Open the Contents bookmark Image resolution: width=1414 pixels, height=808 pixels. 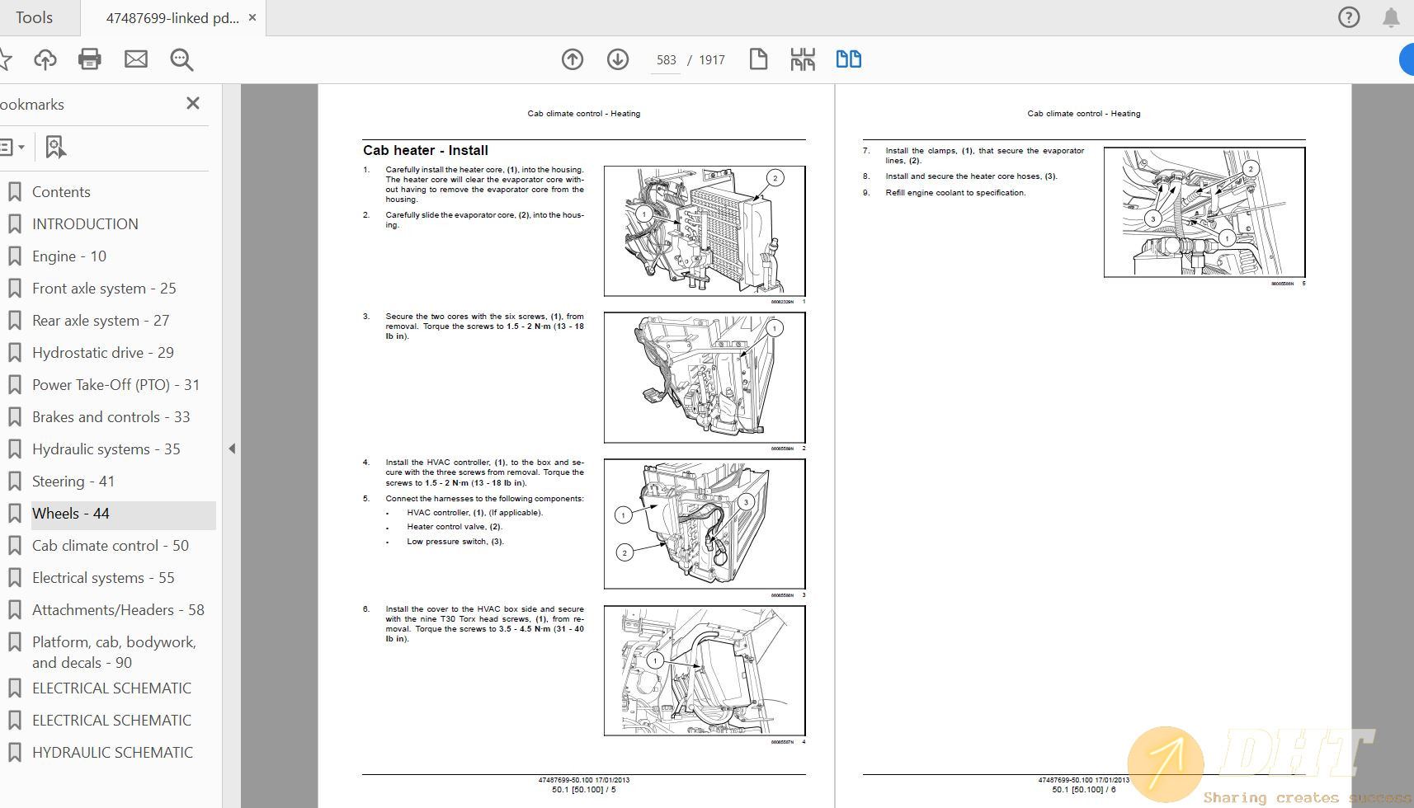coord(61,192)
